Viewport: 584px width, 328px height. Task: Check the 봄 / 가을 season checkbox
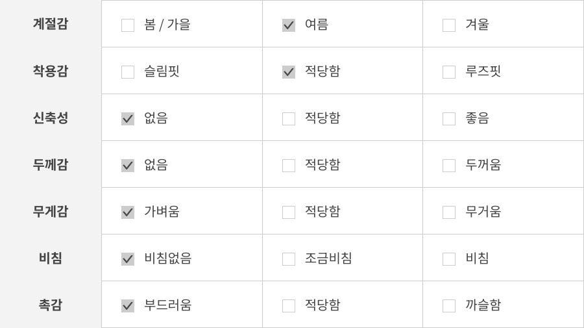(128, 25)
